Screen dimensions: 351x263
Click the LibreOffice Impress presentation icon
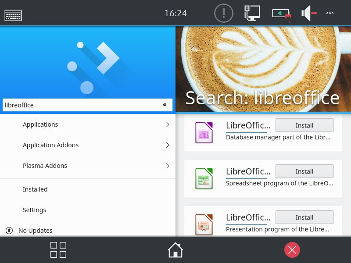click(x=204, y=224)
